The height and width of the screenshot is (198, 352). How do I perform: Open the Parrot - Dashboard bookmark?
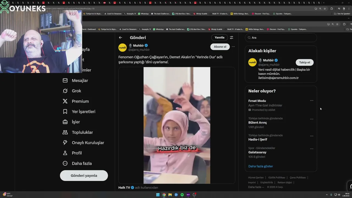[89, 29]
